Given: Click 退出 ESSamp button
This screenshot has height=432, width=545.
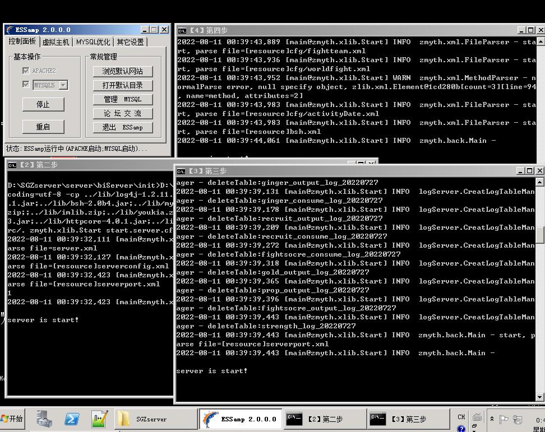Looking at the screenshot, I should coord(123,127).
